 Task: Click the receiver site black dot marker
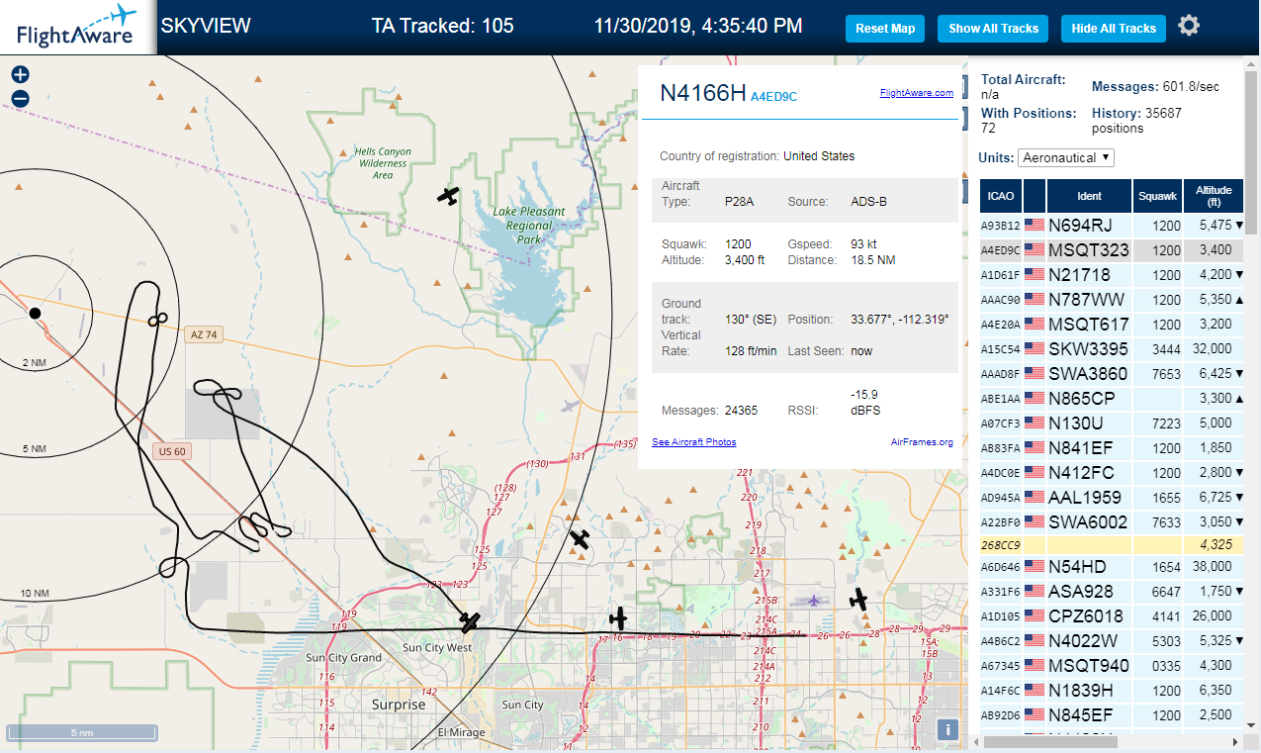tap(36, 313)
